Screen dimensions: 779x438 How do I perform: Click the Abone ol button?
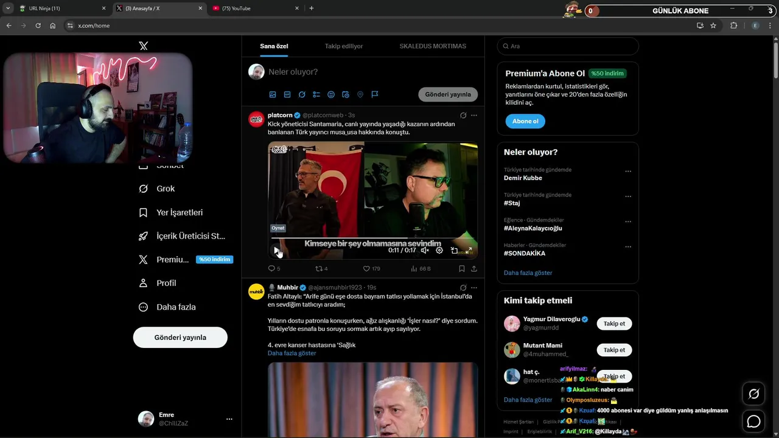tap(525, 121)
